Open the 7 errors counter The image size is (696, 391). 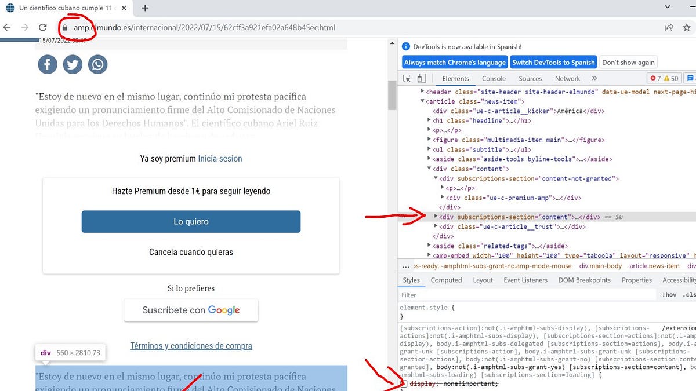[x=656, y=78]
